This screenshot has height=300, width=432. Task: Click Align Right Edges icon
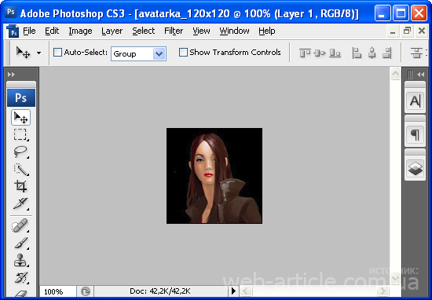click(x=387, y=53)
